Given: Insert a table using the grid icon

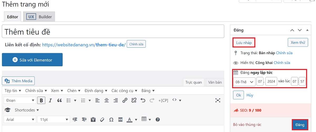Looking at the screenshot, I should (x=144, y=119).
